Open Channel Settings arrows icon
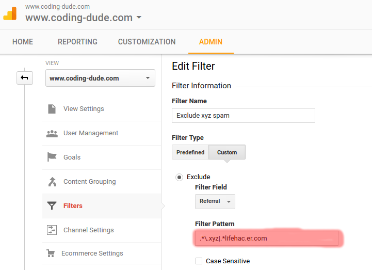372x270 pixels. (52, 230)
